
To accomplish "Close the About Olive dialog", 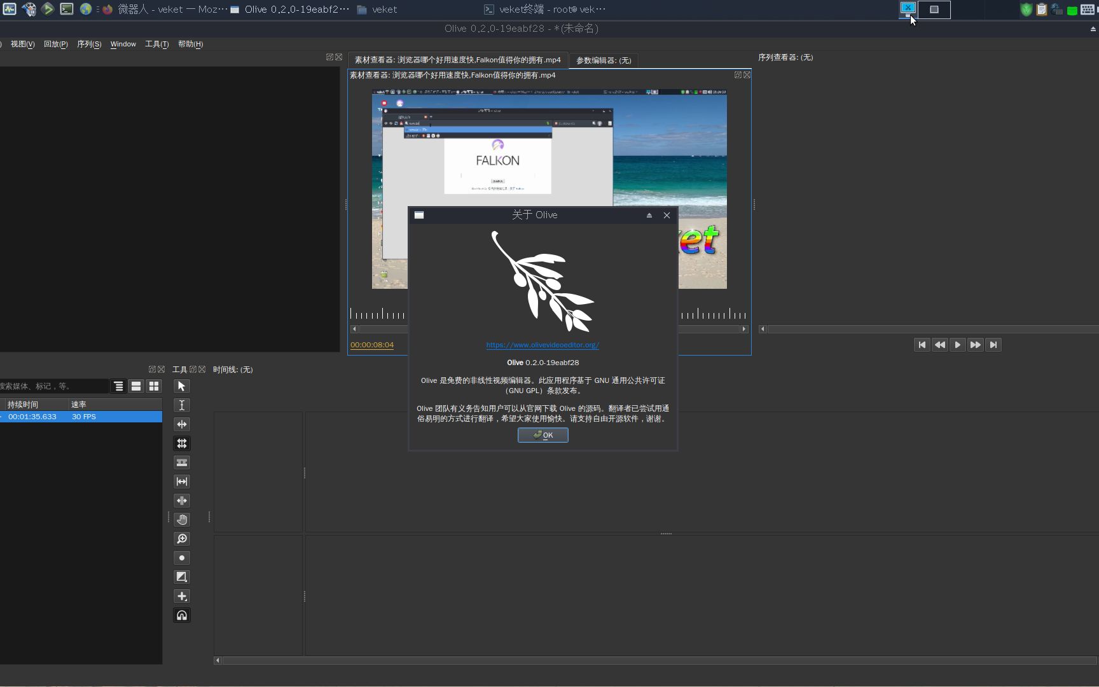I will tap(667, 215).
